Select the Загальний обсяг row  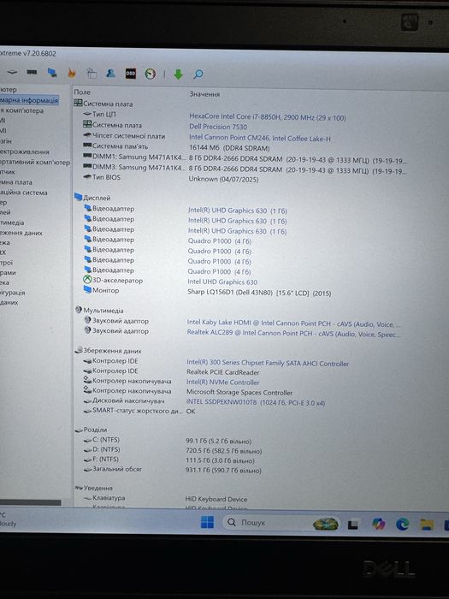(x=172, y=470)
